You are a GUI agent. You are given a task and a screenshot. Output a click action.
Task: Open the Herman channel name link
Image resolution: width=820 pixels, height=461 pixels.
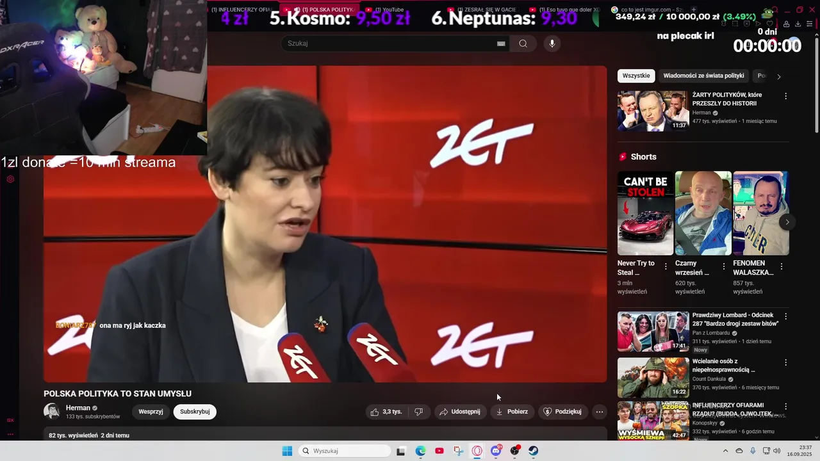coord(78,408)
